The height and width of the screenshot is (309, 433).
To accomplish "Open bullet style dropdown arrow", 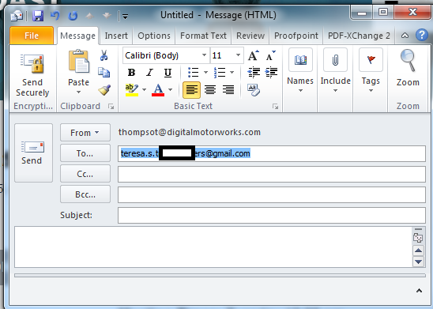I will coord(205,73).
